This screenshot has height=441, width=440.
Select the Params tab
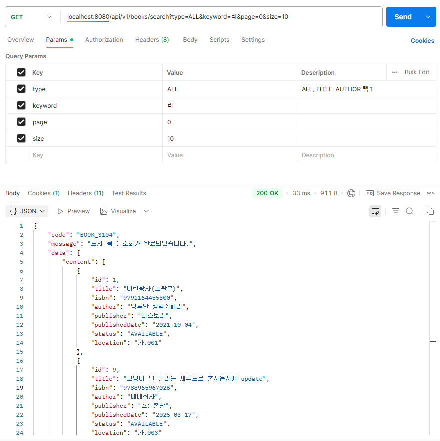(x=60, y=40)
